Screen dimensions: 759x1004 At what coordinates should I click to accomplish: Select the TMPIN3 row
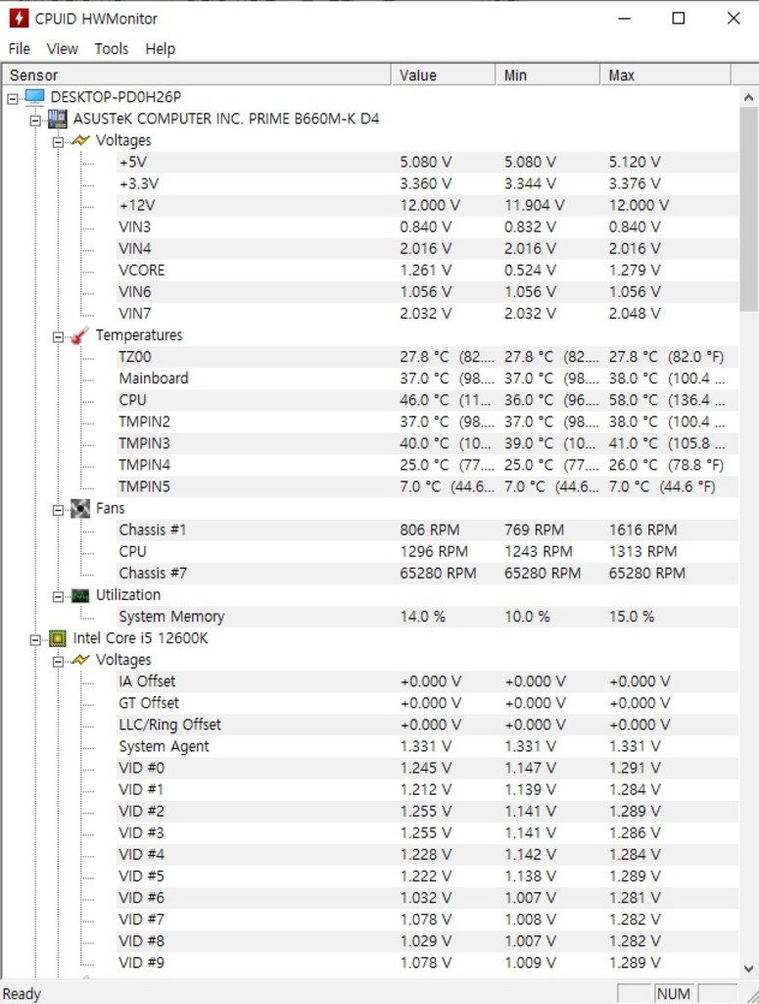pos(427,444)
